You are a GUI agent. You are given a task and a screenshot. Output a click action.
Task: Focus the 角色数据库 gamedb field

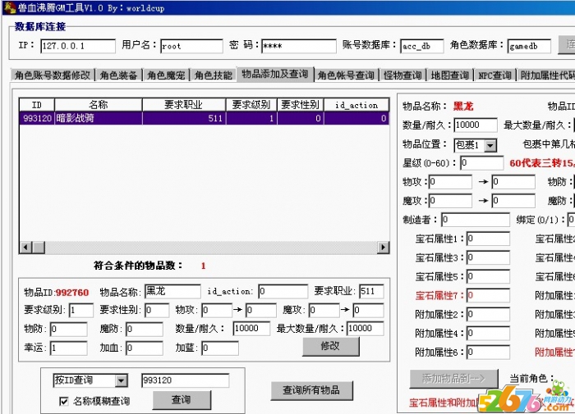[529, 46]
